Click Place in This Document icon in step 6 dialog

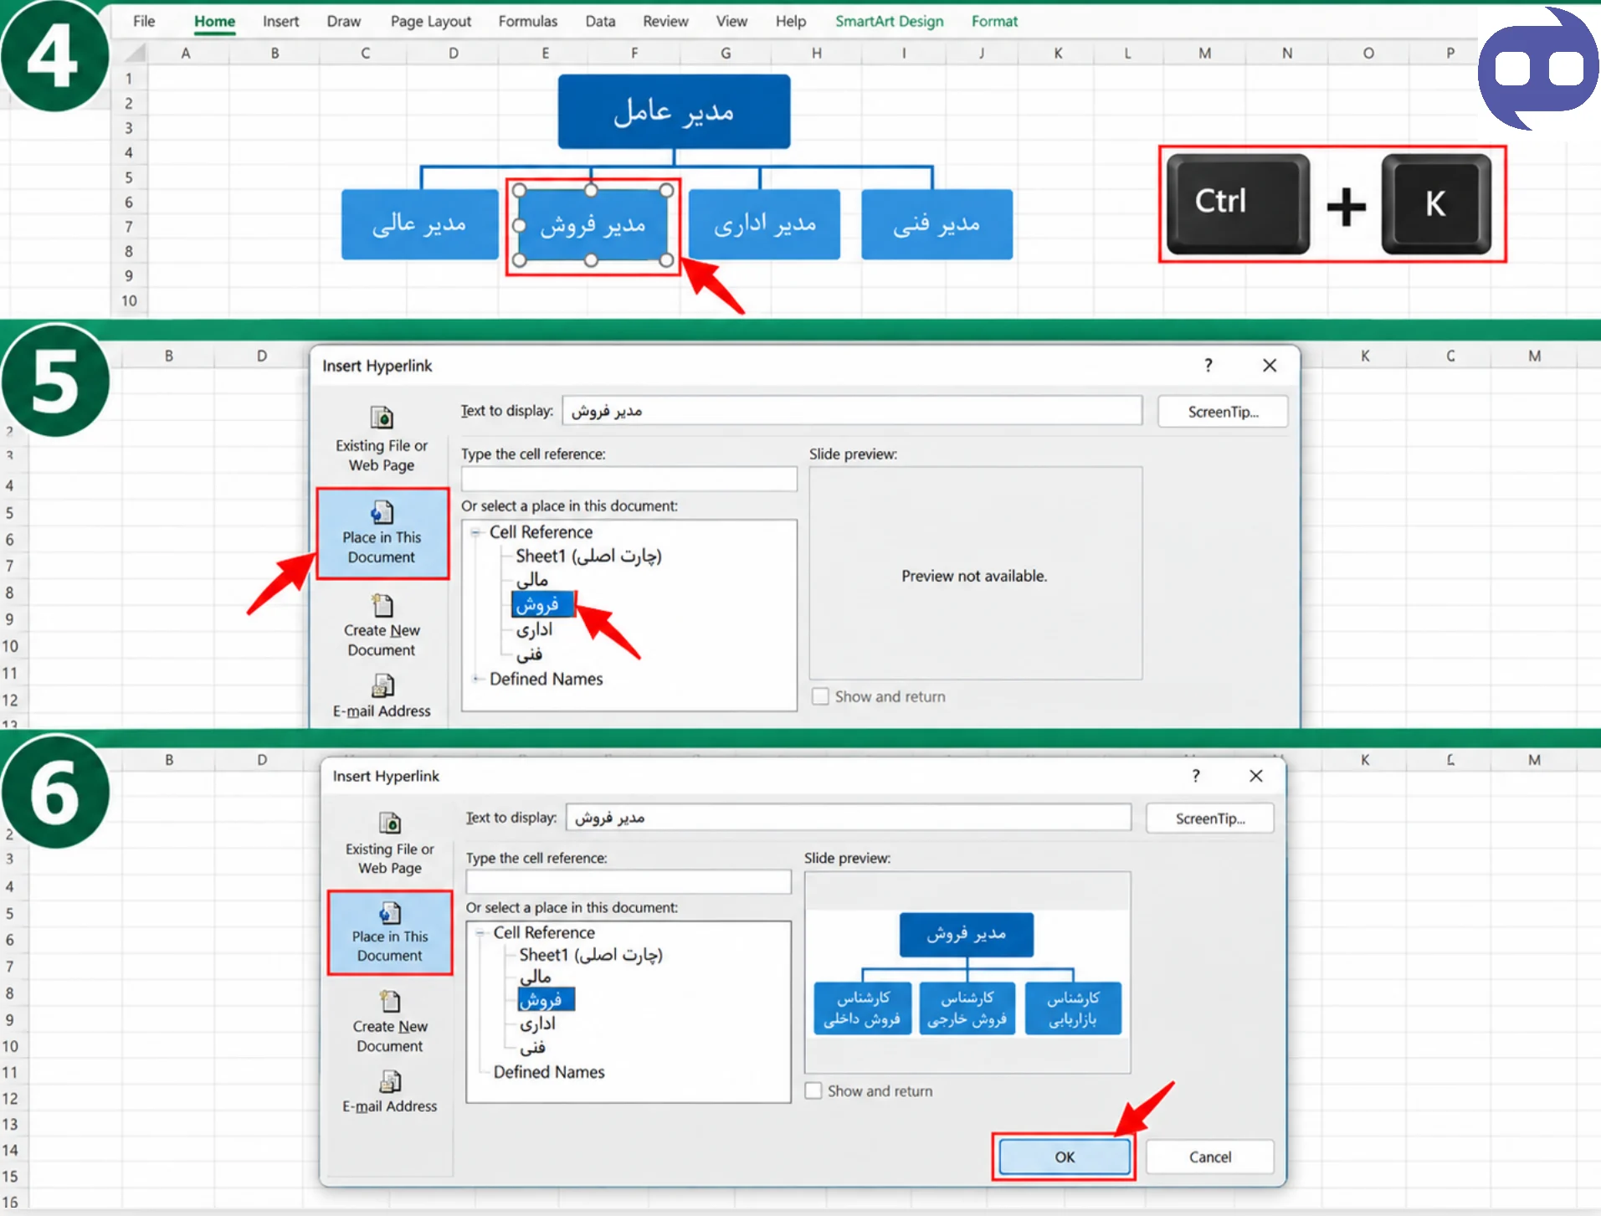pos(390,912)
